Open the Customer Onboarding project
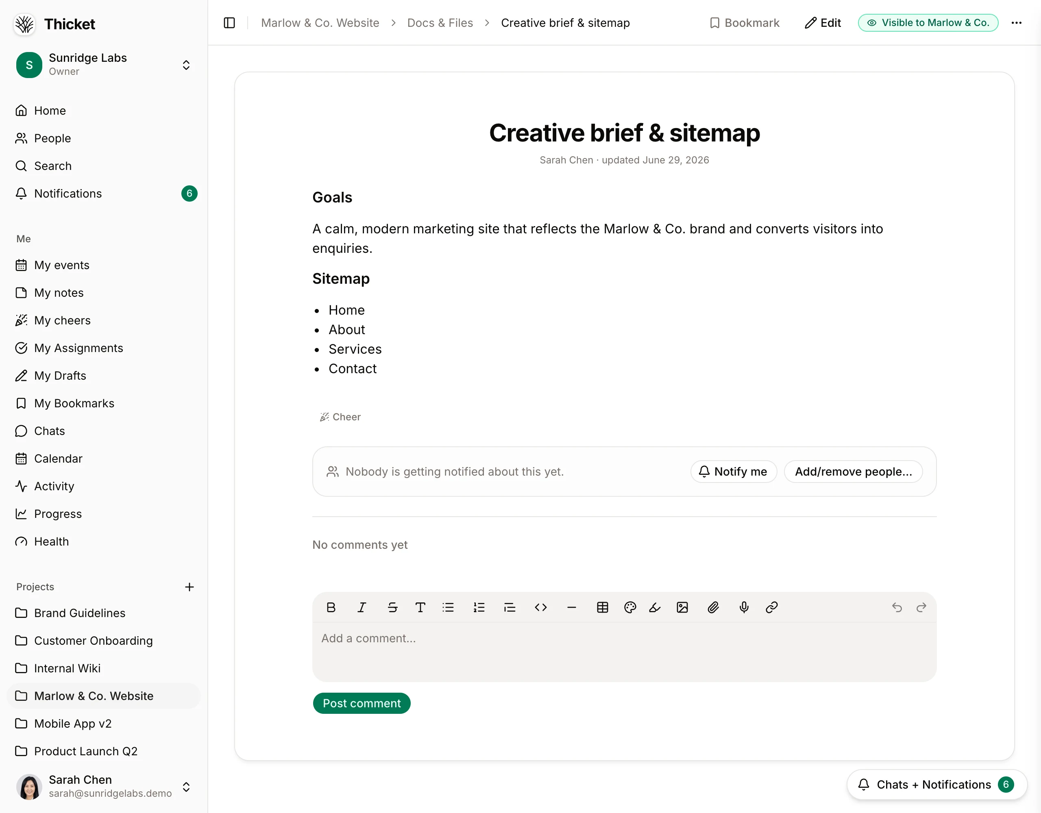 [103, 641]
